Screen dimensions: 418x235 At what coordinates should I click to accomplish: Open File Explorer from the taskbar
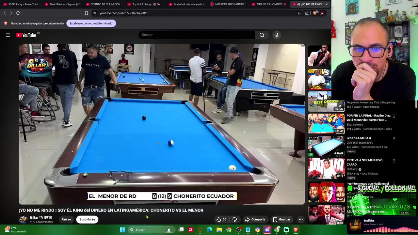pos(219,230)
